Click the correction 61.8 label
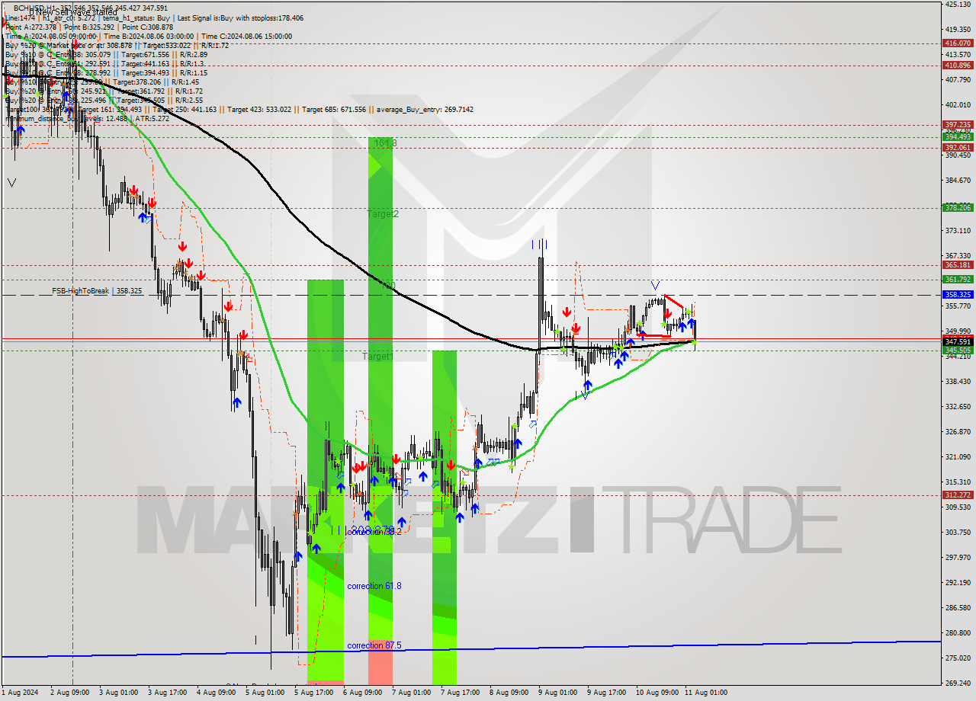This screenshot has height=701, width=976. [x=374, y=586]
